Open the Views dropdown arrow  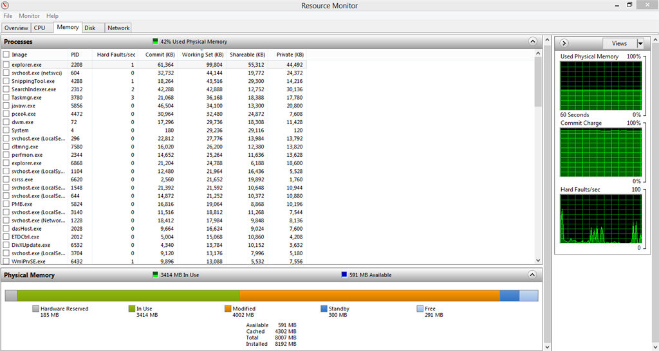point(640,43)
